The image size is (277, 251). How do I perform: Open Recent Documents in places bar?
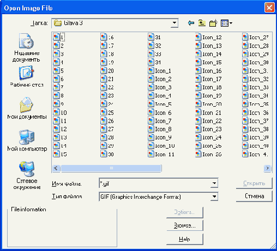(x=26, y=47)
